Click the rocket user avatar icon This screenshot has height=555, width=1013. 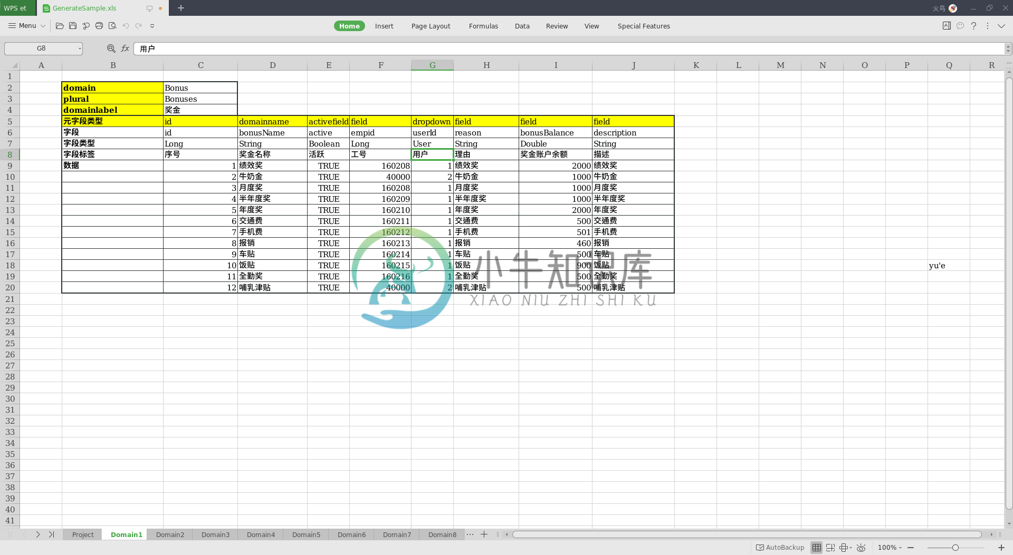tap(953, 8)
